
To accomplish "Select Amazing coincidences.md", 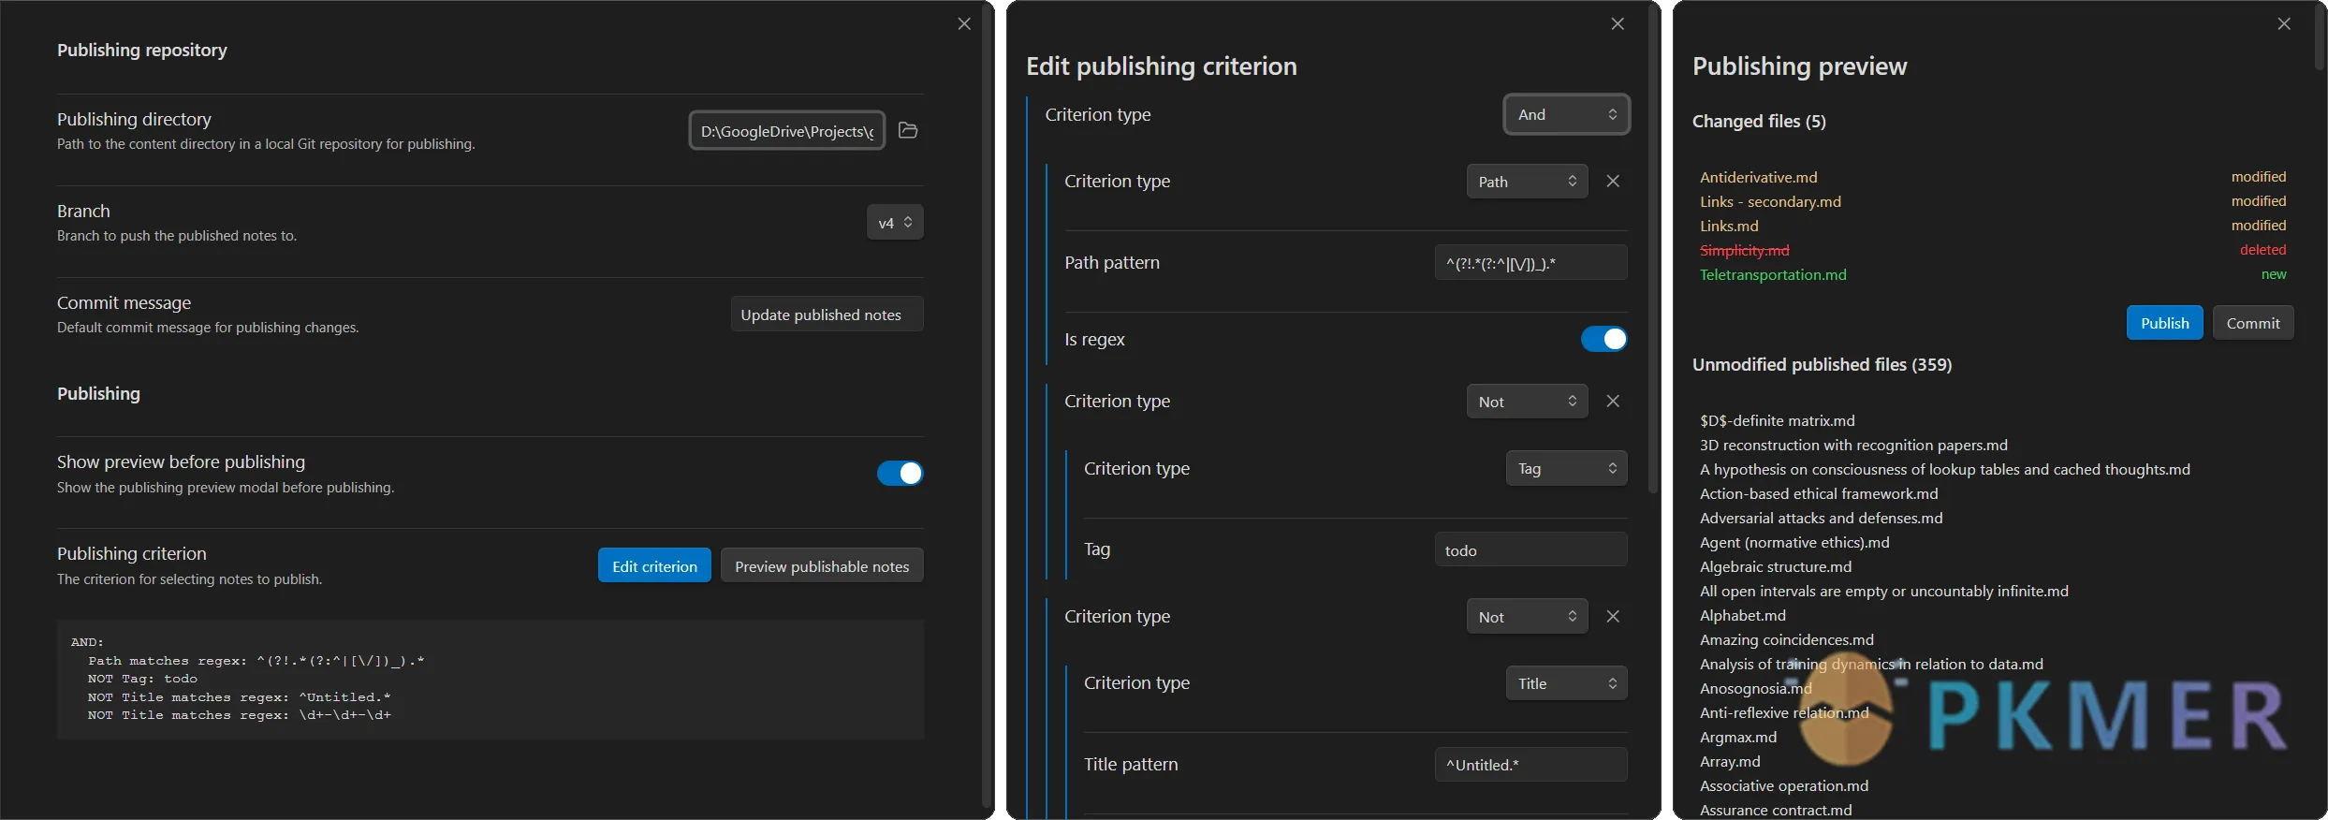I will (x=1787, y=639).
